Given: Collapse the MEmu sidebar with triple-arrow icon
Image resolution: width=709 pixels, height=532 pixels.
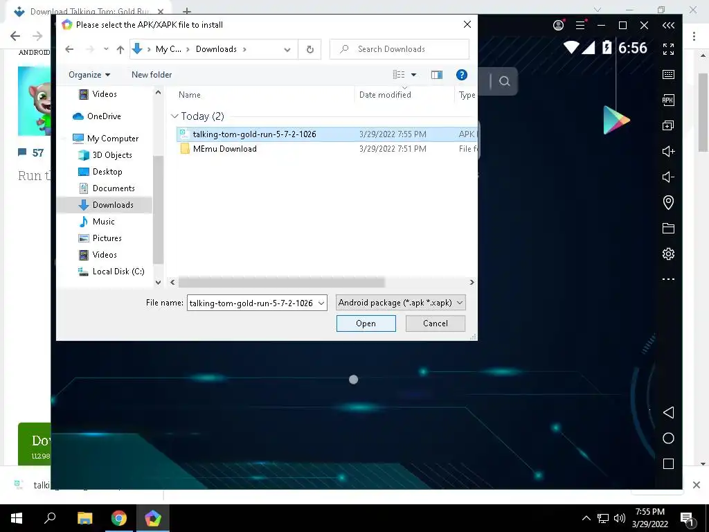Looking at the screenshot, I should (x=668, y=26).
